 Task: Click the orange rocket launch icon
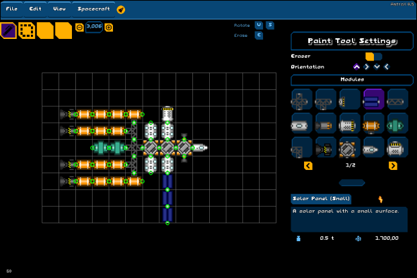(x=121, y=10)
